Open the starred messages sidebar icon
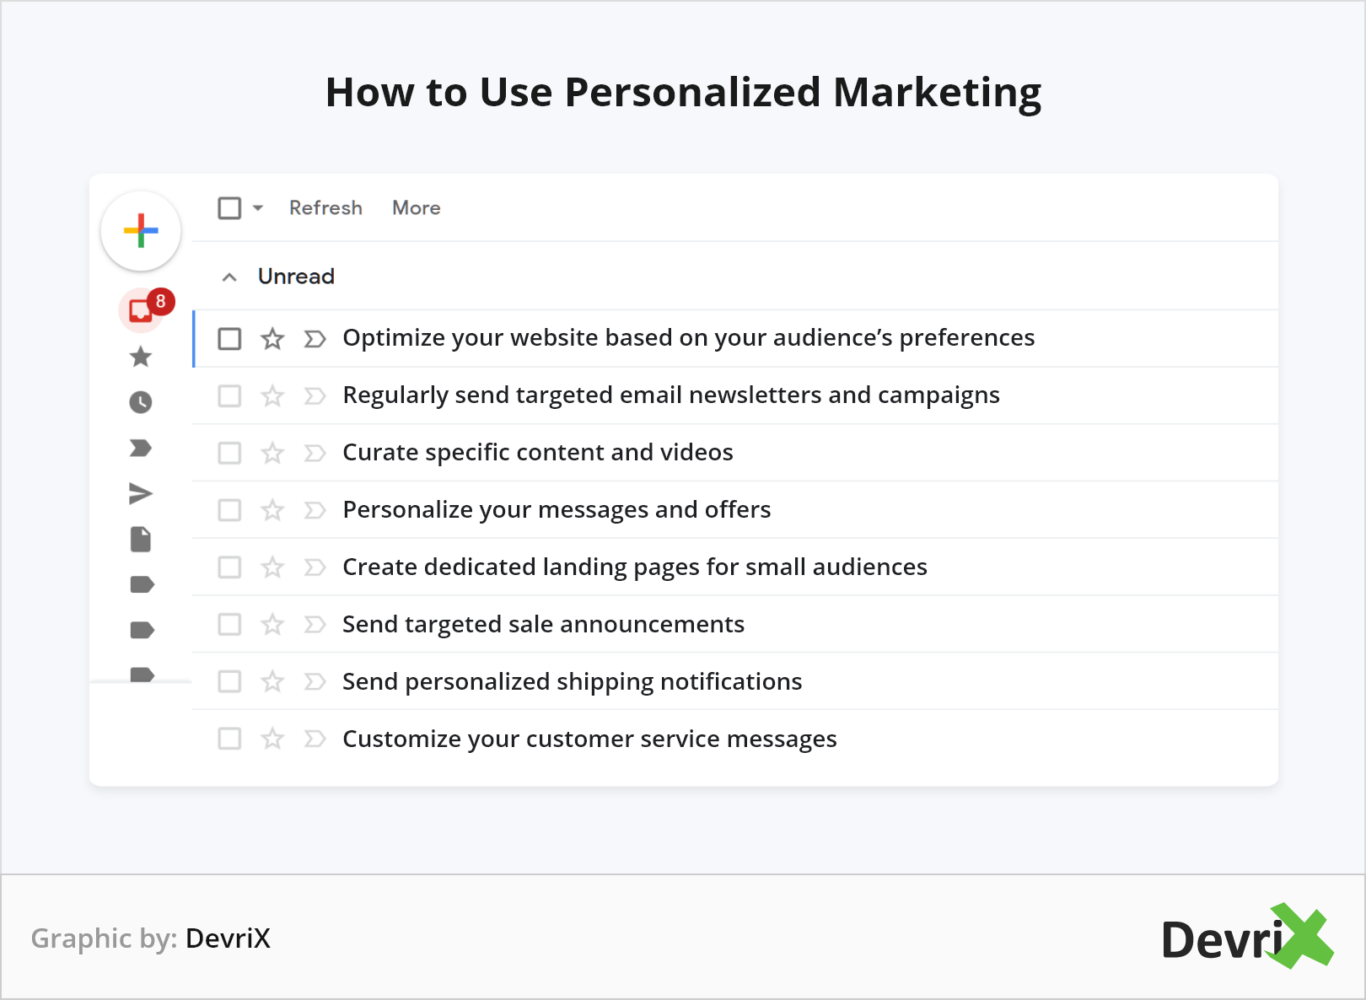This screenshot has height=1000, width=1366. click(141, 357)
